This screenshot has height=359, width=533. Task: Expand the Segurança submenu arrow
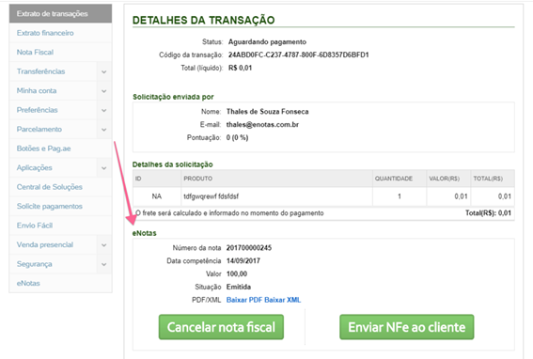(104, 264)
